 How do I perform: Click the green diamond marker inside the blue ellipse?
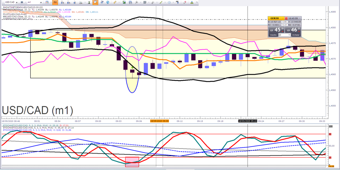(132, 68)
